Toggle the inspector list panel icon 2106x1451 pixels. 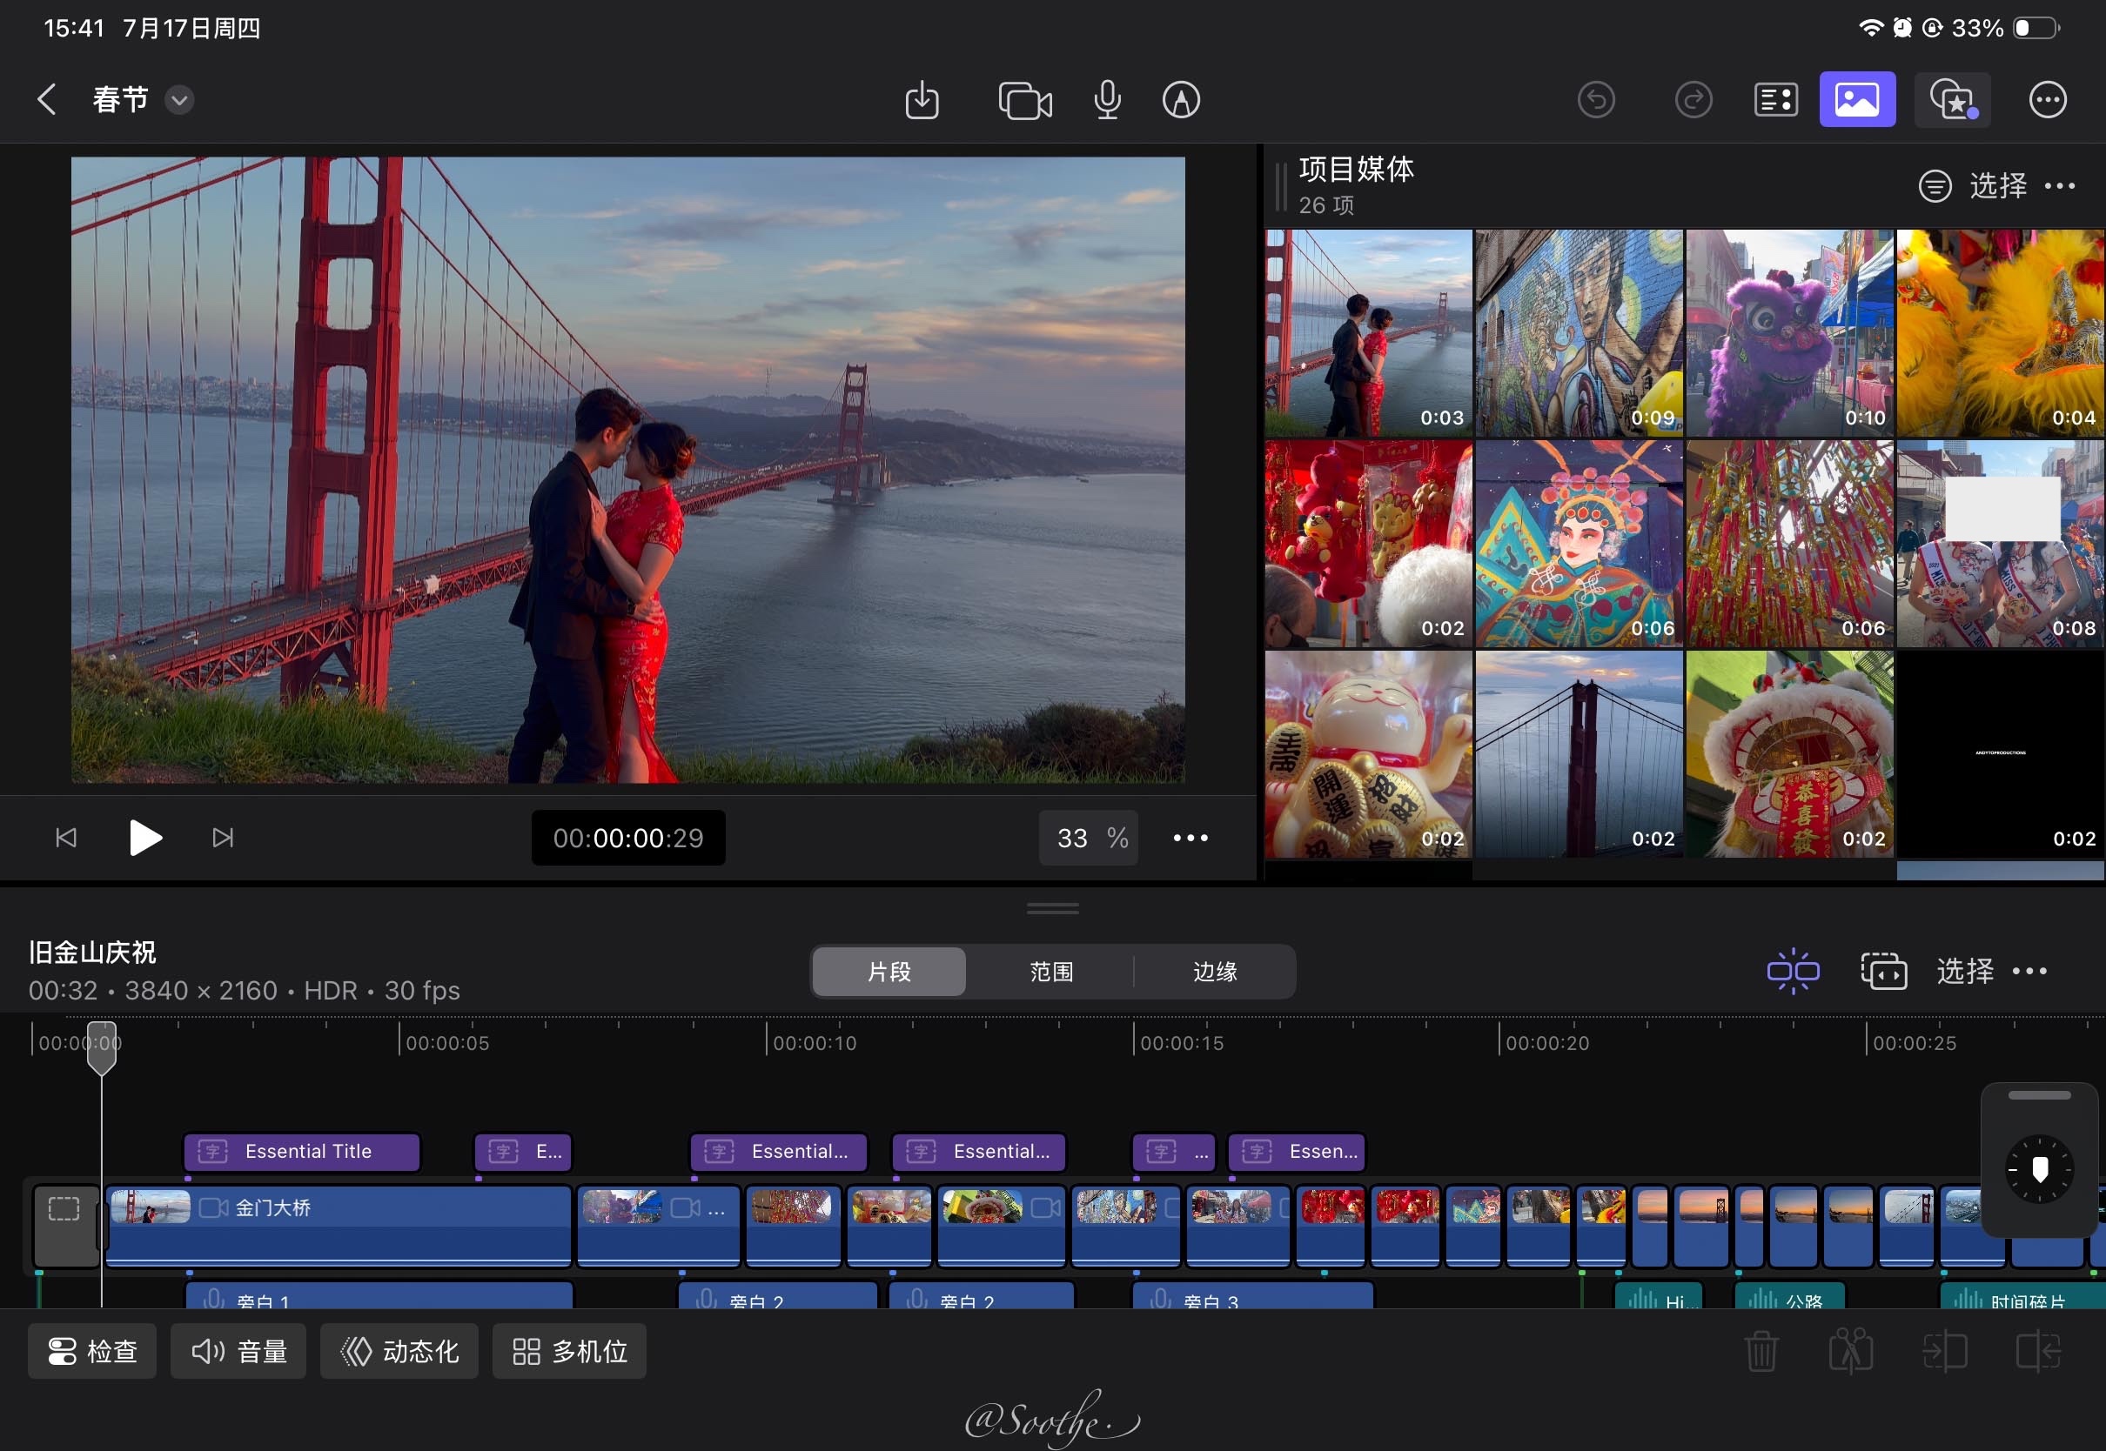tap(1775, 100)
